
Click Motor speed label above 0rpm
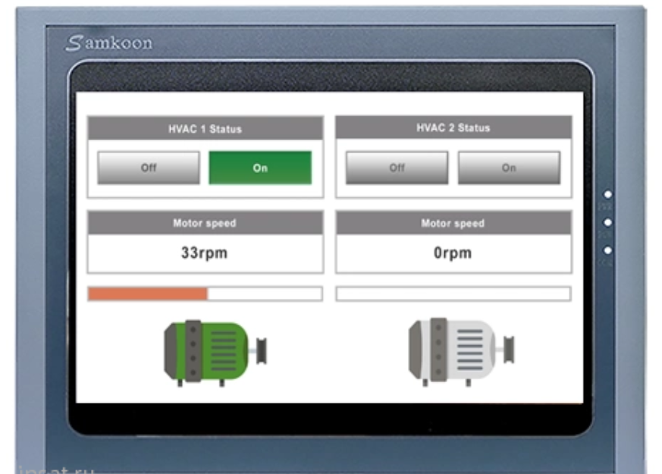453,223
